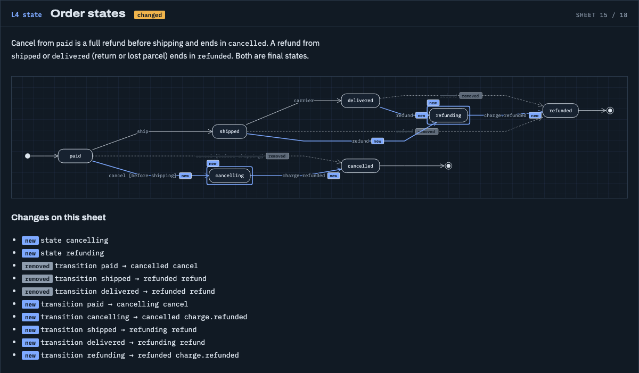This screenshot has width=639, height=373.
Task: Click the description paragraph beginning 'Cancel from paid'
Action: pos(166,49)
